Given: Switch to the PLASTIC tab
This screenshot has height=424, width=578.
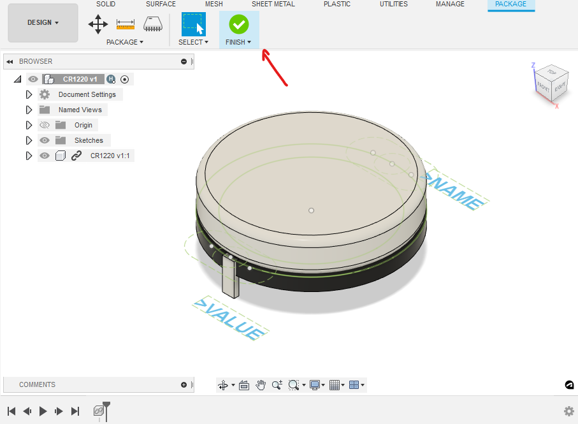Looking at the screenshot, I should [x=337, y=4].
